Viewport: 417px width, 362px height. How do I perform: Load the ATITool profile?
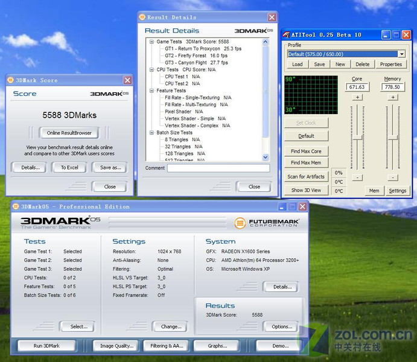(298, 65)
